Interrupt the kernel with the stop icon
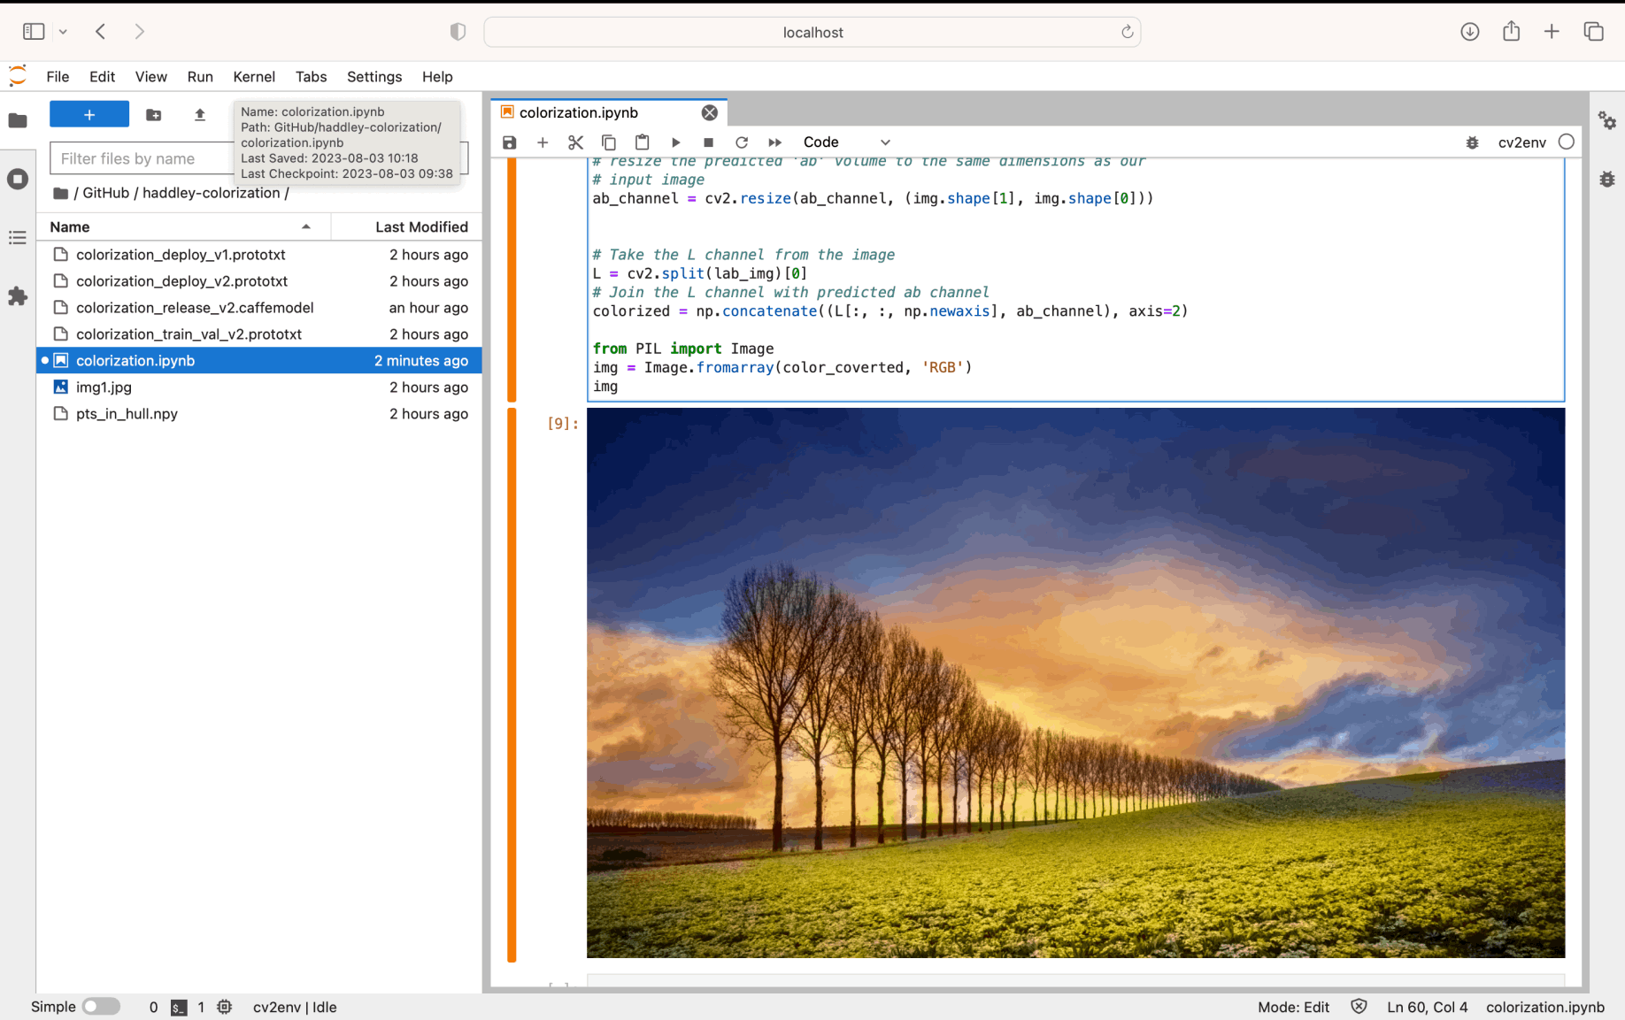 [x=708, y=142]
